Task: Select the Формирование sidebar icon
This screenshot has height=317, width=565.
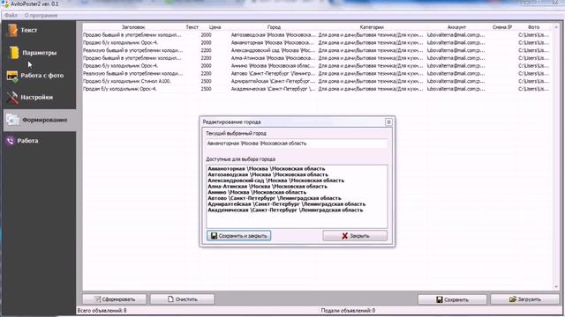Action: 13,120
